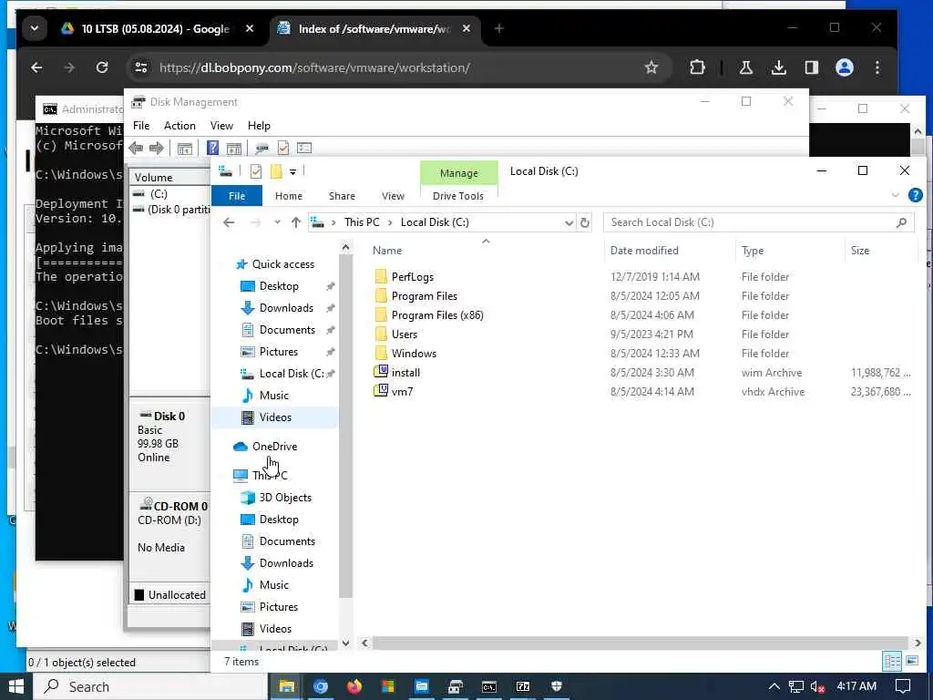
Task: Open 3D Objects under This PC
Action: 285,498
